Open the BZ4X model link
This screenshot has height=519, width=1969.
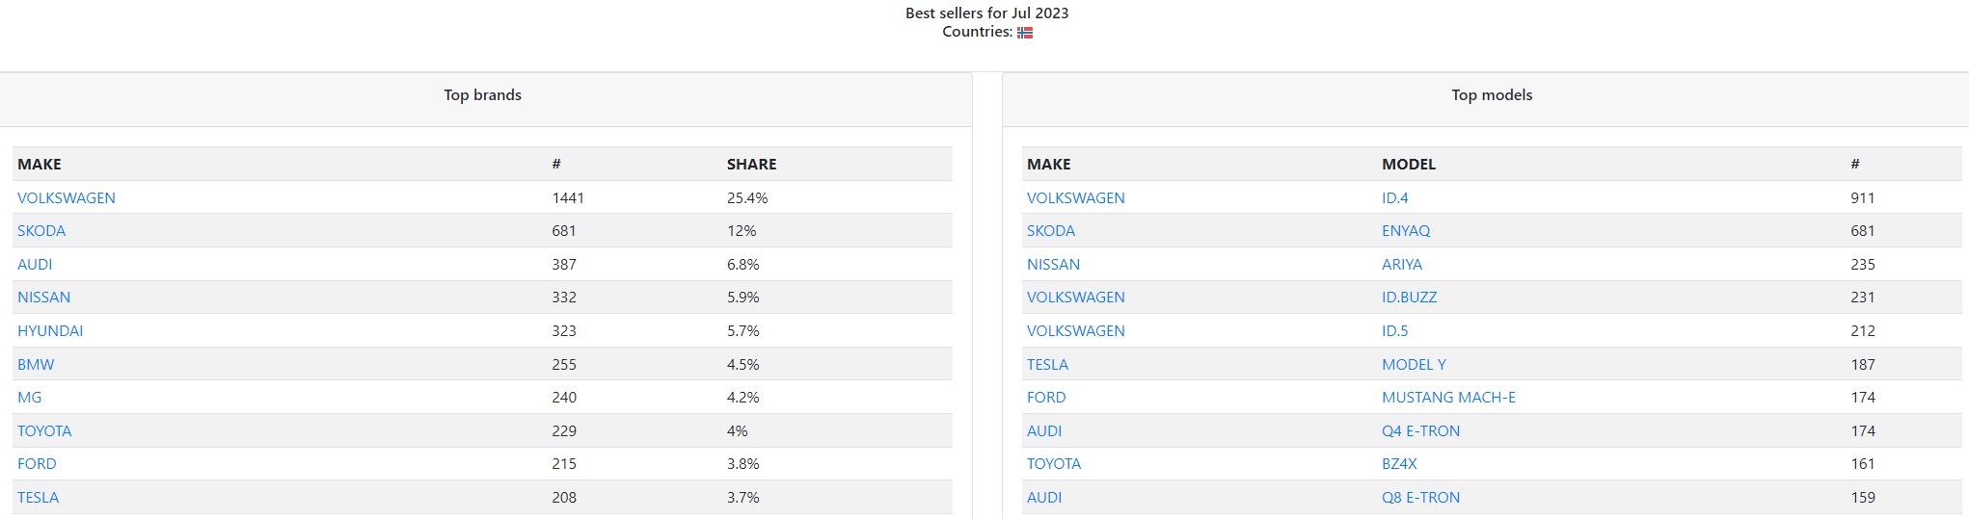tap(1399, 464)
